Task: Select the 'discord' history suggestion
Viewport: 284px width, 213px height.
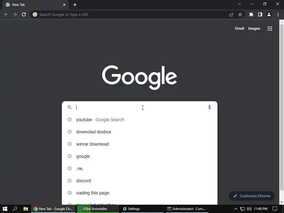Action: (140, 181)
